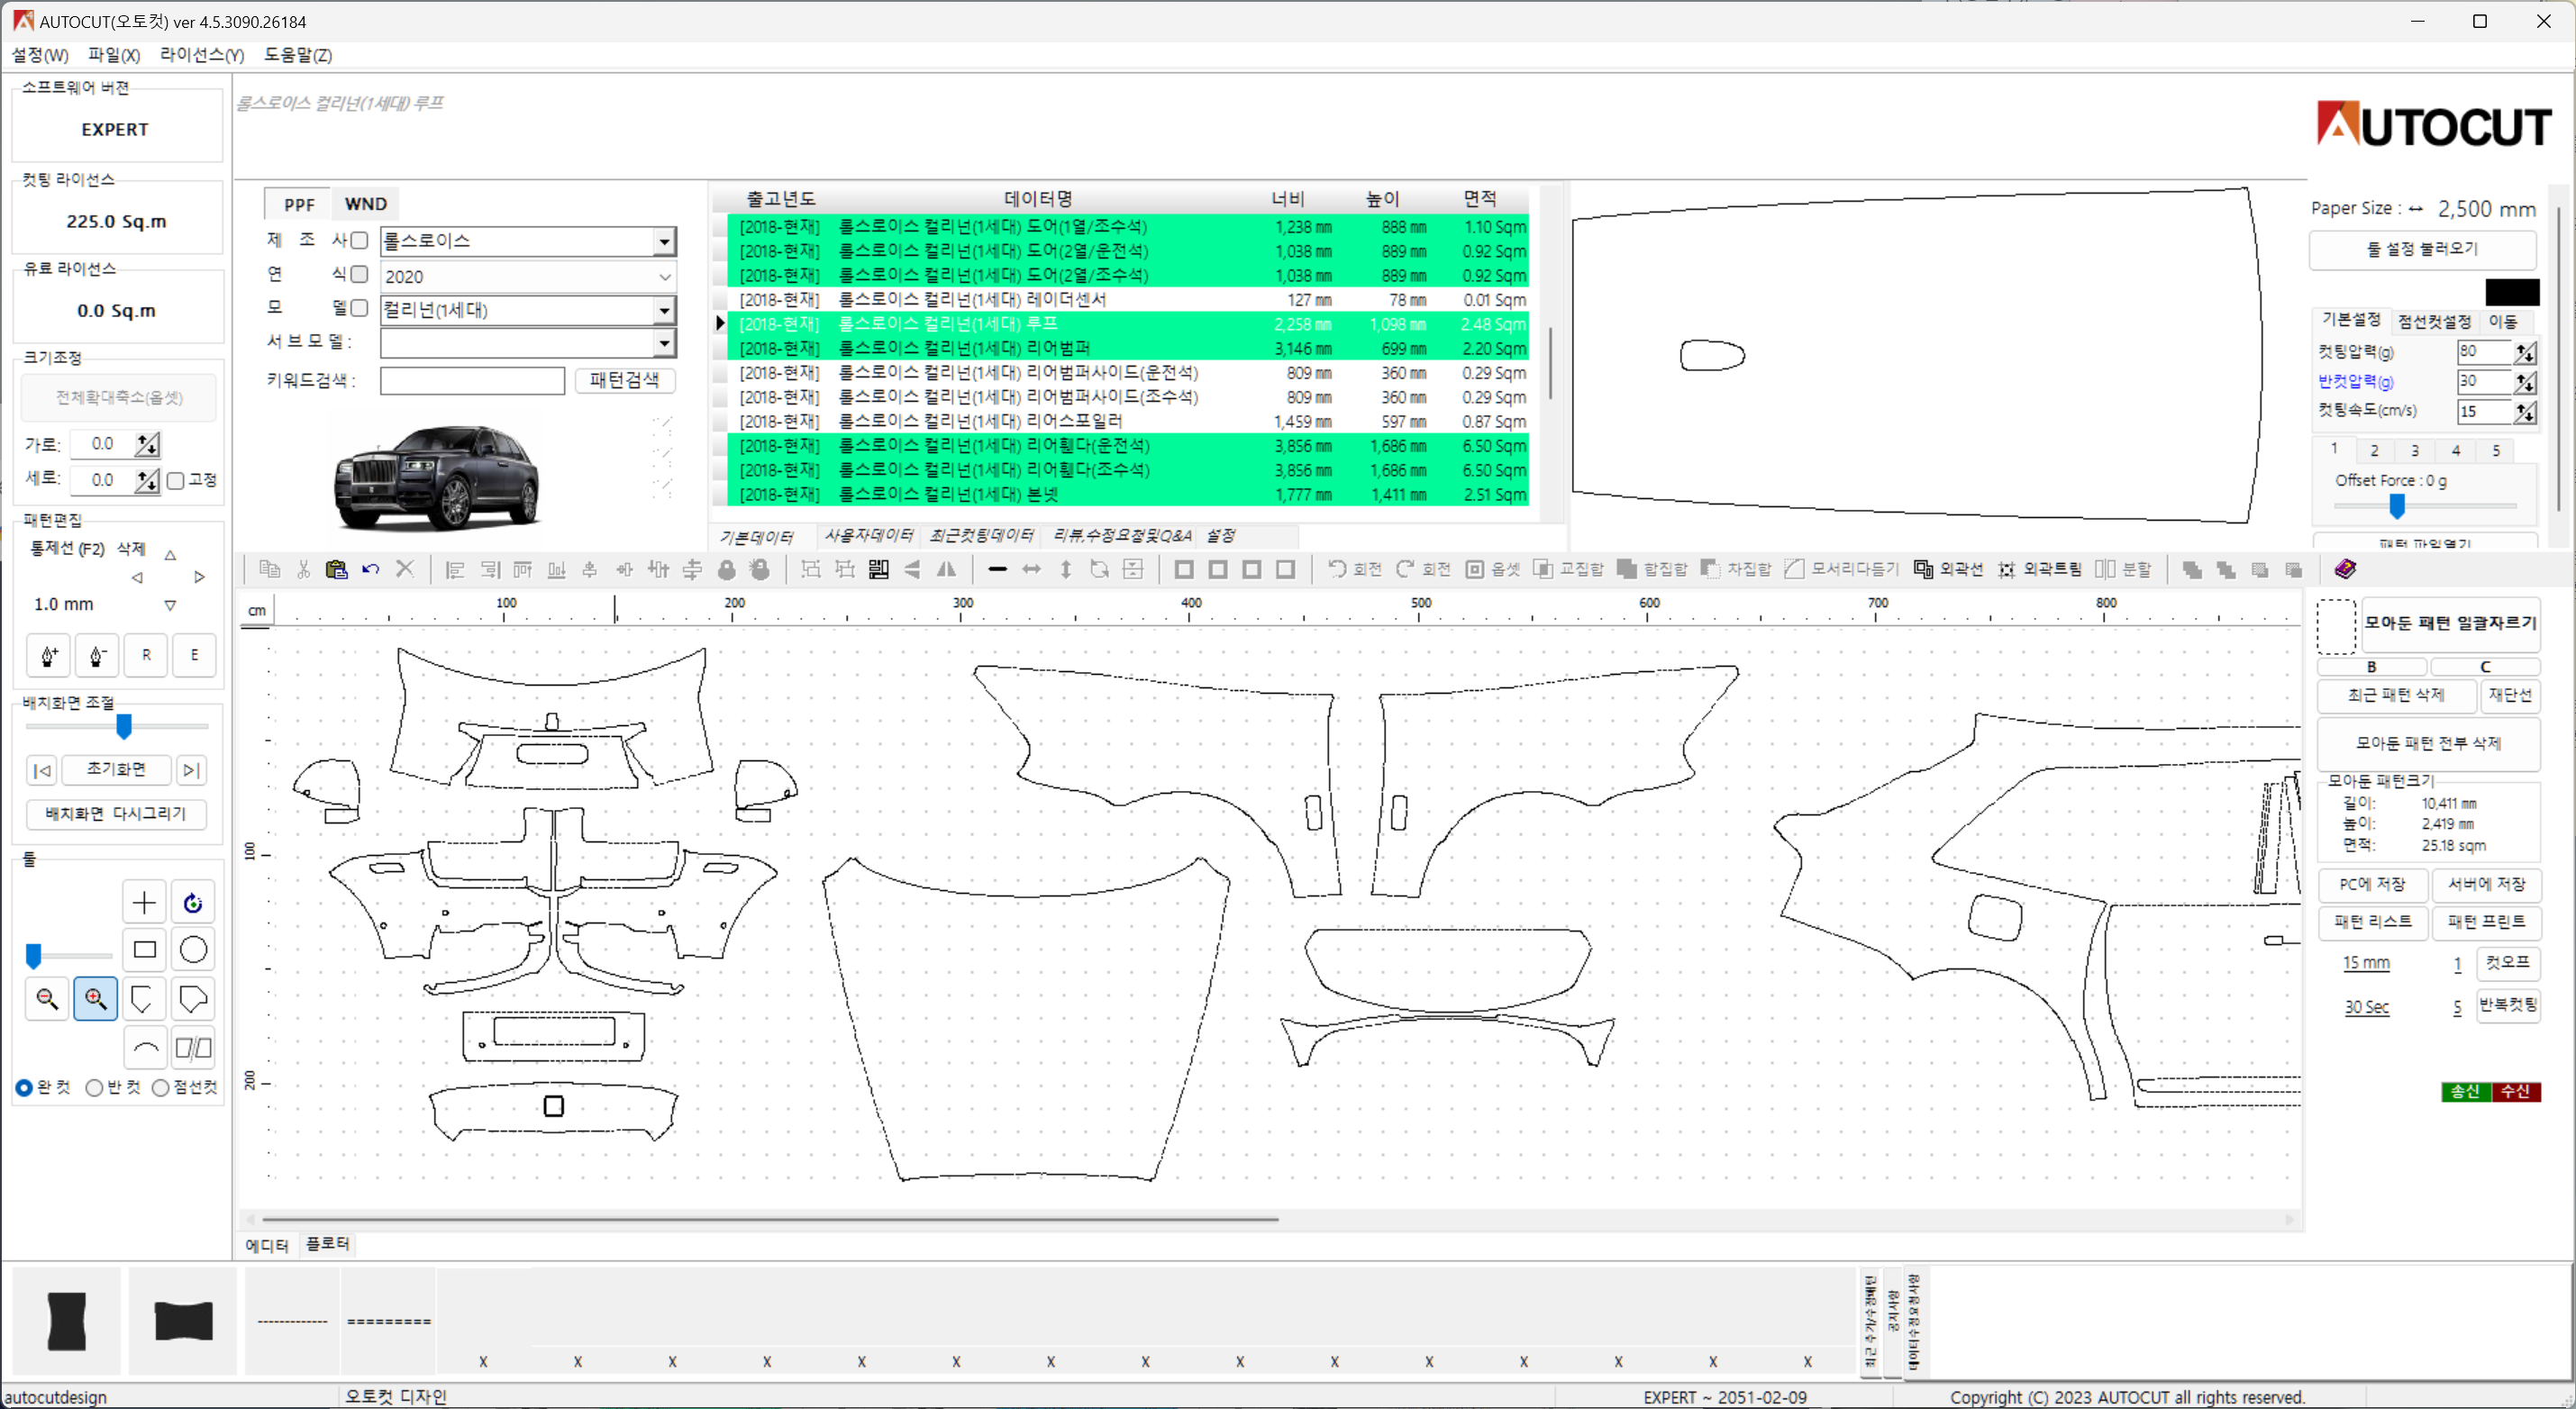2576x1409 pixels.
Task: Select the circle shape tool
Action: tap(193, 949)
